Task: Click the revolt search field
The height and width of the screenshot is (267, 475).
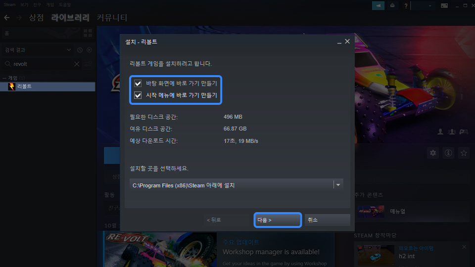Action: 43,64
